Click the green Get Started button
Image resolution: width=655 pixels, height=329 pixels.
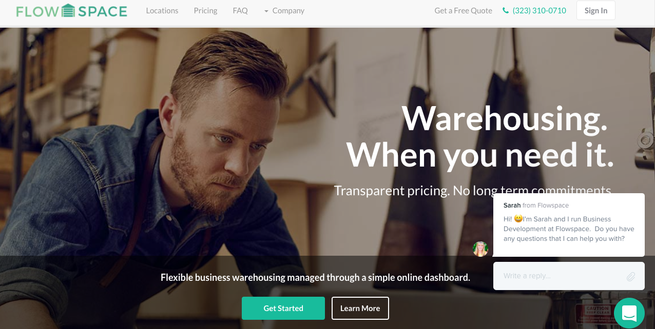[x=283, y=308]
